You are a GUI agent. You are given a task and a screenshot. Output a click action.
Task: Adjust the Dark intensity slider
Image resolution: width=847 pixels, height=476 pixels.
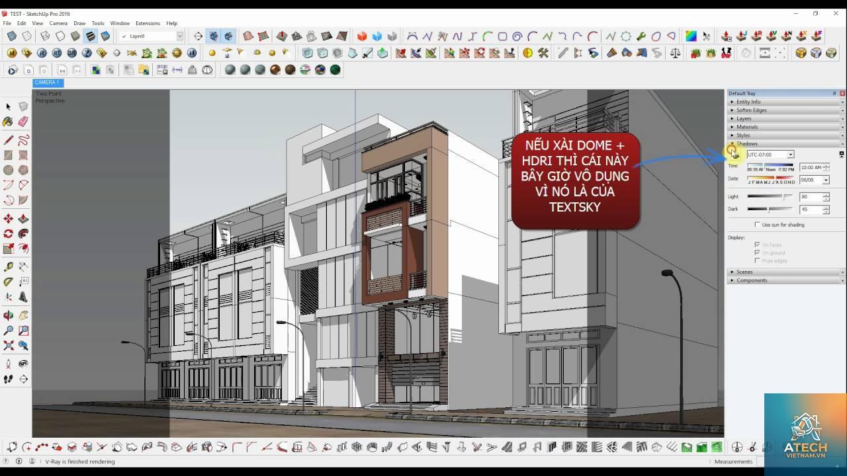pos(770,209)
